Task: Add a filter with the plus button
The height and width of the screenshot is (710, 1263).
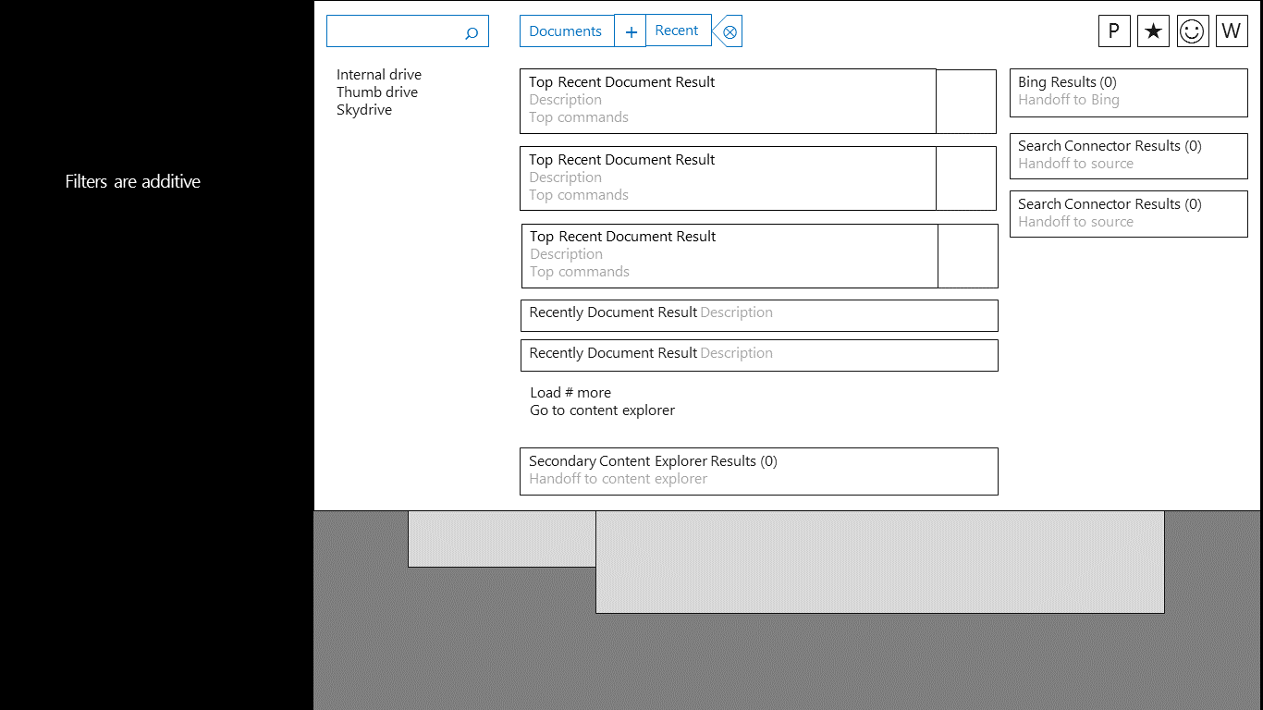Action: 631,31
